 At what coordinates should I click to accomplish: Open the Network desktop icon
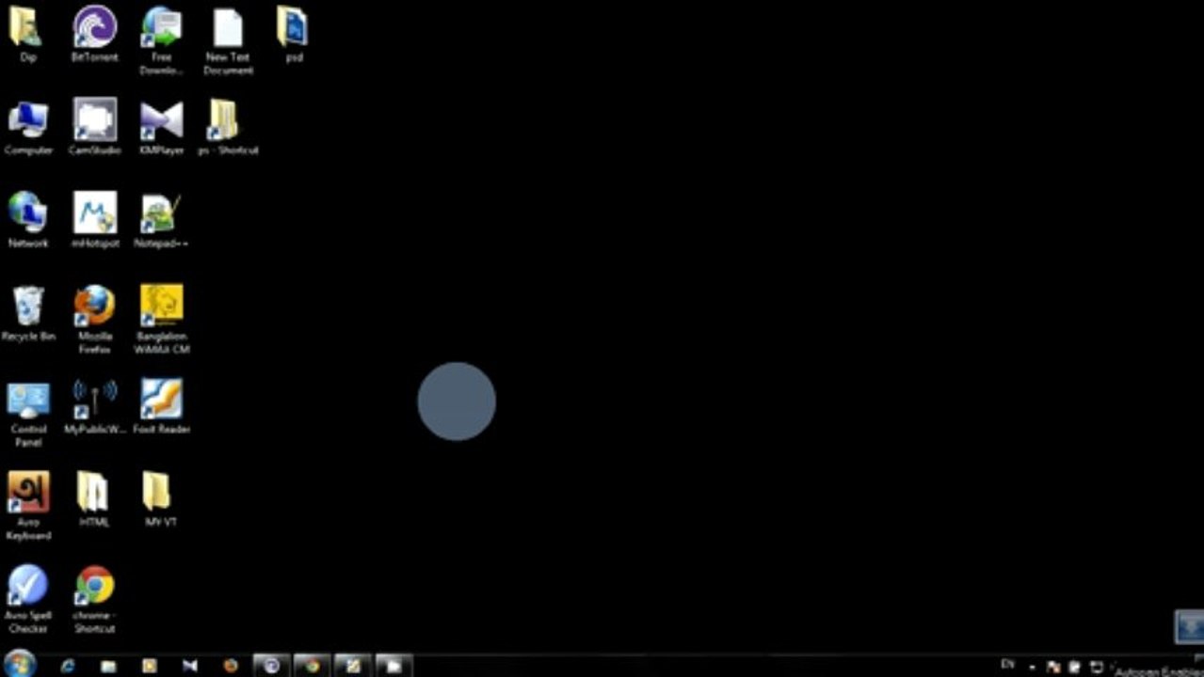click(x=27, y=221)
